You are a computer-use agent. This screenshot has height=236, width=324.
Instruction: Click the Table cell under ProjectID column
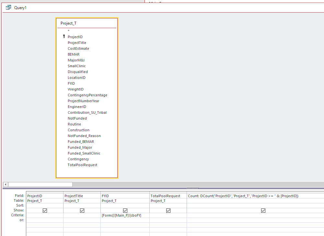point(45,201)
